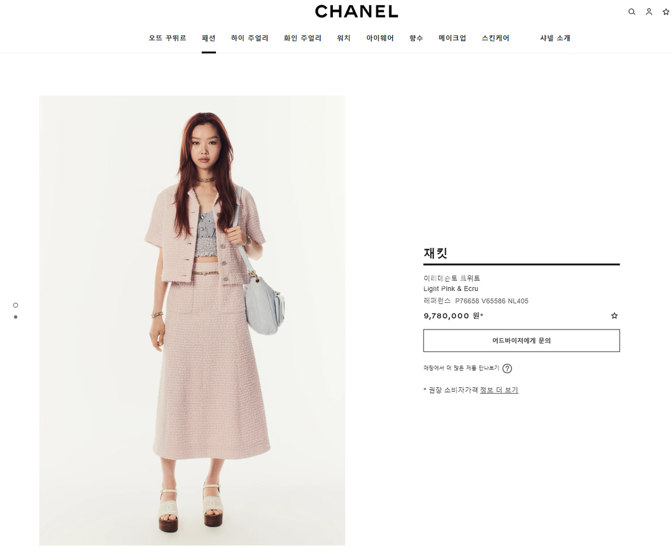Click the model product photo

pyautogui.click(x=192, y=320)
